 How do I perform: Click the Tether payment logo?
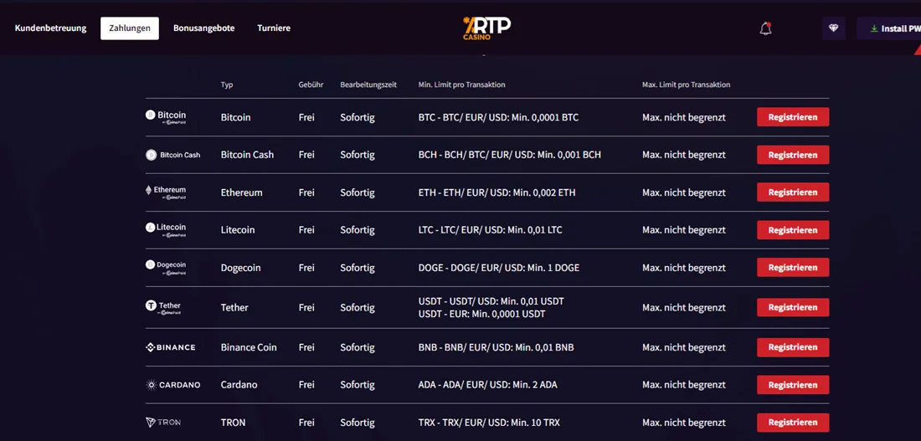pyautogui.click(x=164, y=308)
